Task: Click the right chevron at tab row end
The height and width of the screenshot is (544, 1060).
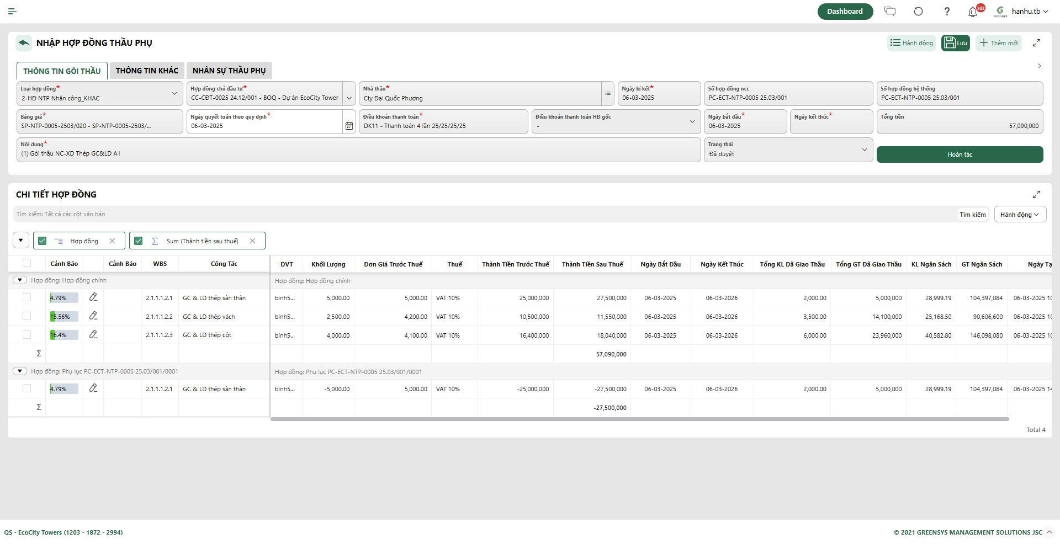Action: pos(1039,66)
